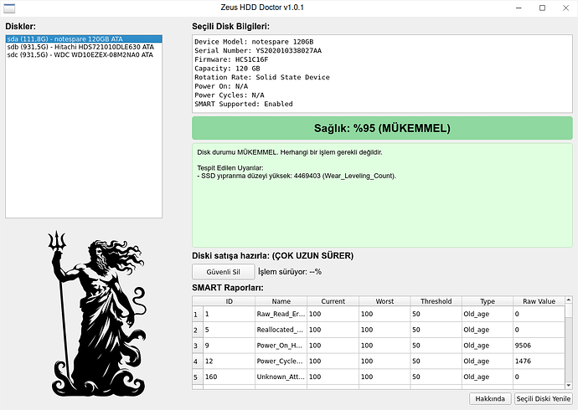The image size is (578, 410).
Task: Select the sdb Hitachi HDS721010DLE630 disk
Action: coord(84,47)
